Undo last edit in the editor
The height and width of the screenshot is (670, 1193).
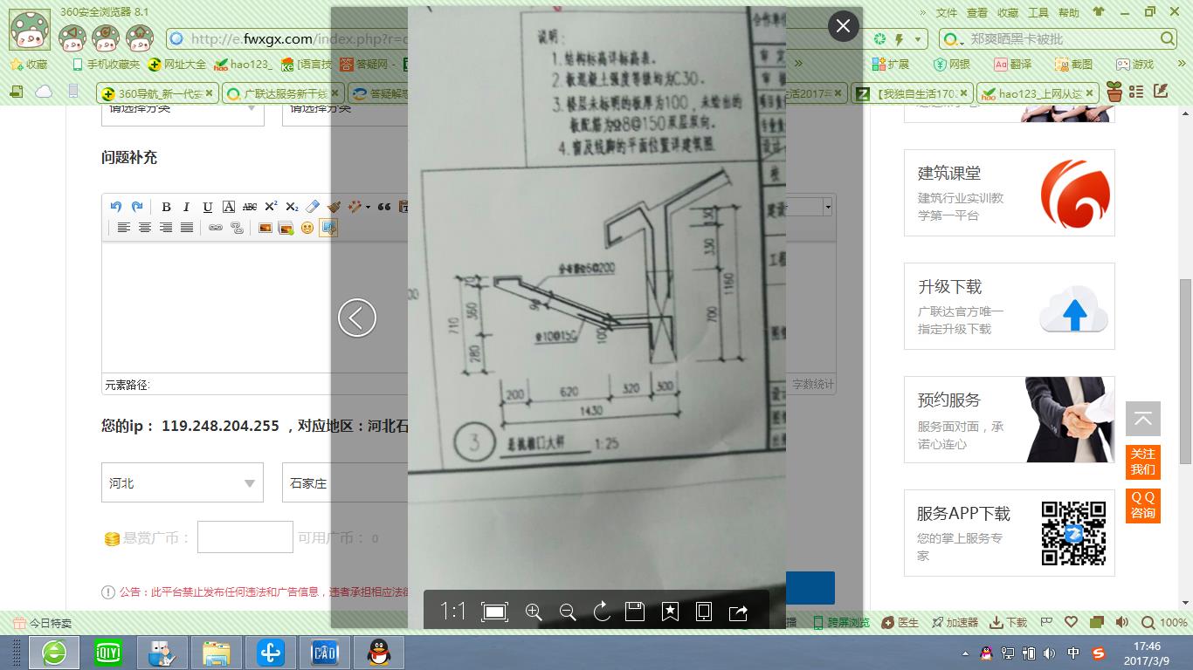coord(116,207)
